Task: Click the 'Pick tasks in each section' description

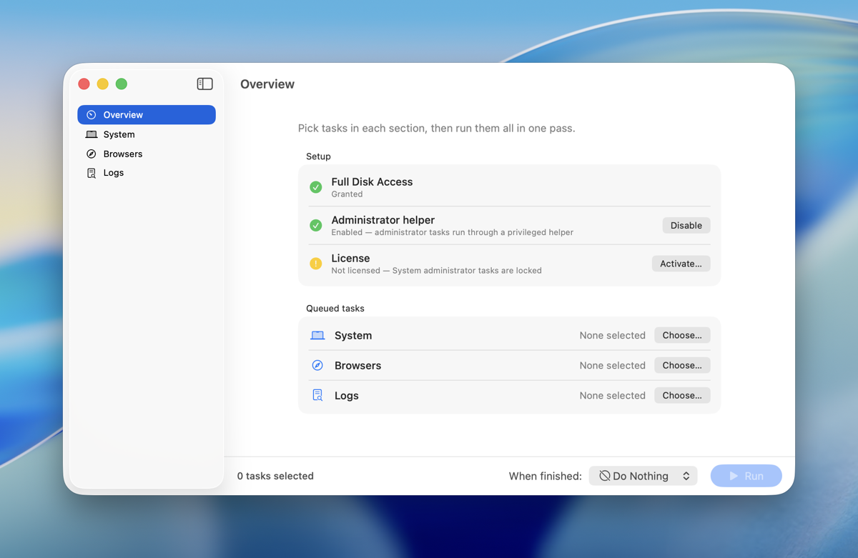Action: [x=436, y=129]
